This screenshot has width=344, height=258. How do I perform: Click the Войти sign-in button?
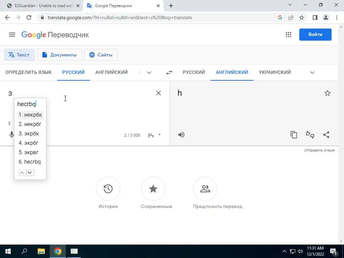(x=315, y=35)
